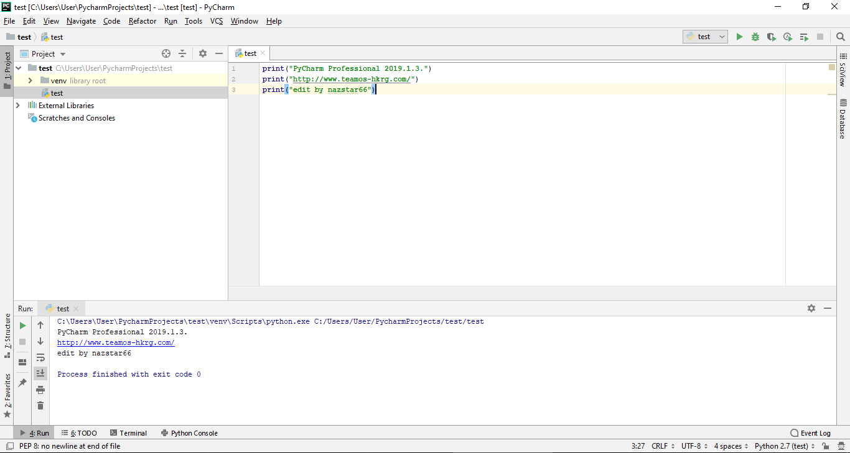Expand the venv library root folder
Screen dimensions: 850x453
pyautogui.click(x=30, y=81)
